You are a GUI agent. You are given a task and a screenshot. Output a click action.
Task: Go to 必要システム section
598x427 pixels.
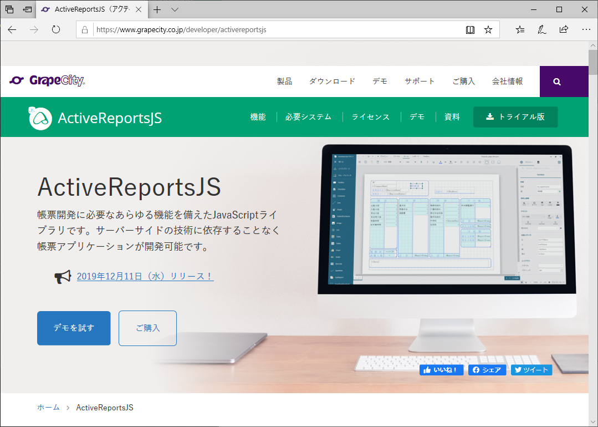tap(308, 117)
